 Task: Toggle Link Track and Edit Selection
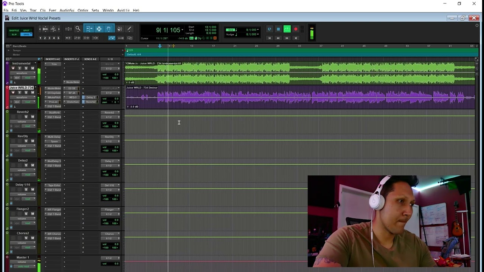coord(86,38)
